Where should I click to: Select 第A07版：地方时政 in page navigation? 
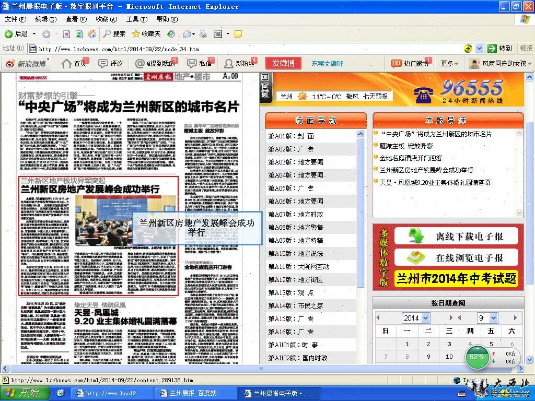(x=296, y=215)
